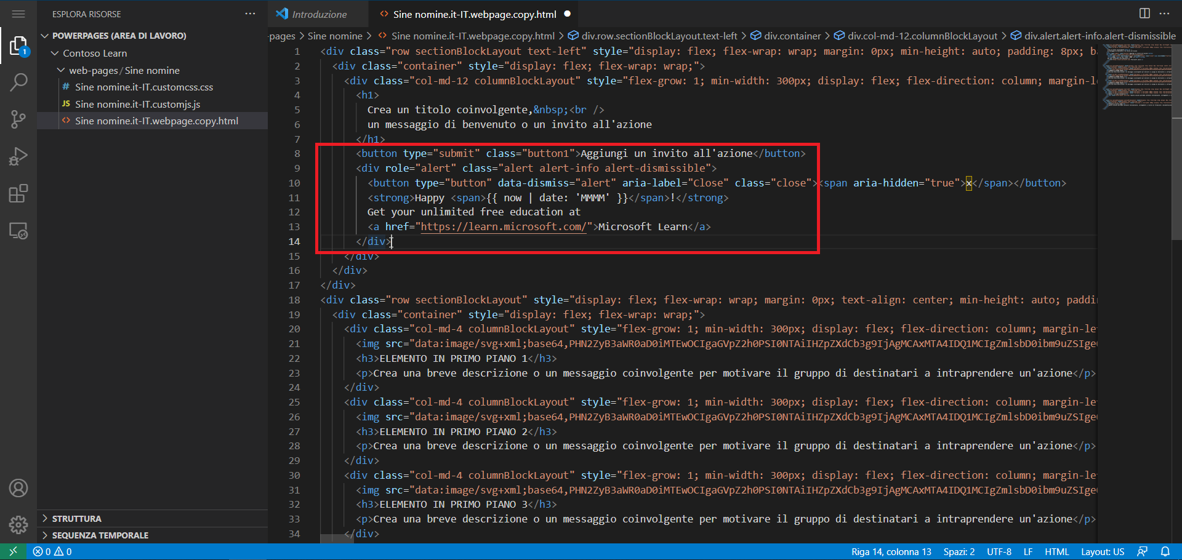Change end of line sequence LF
The width and height of the screenshot is (1182, 560).
pyautogui.click(x=1027, y=552)
